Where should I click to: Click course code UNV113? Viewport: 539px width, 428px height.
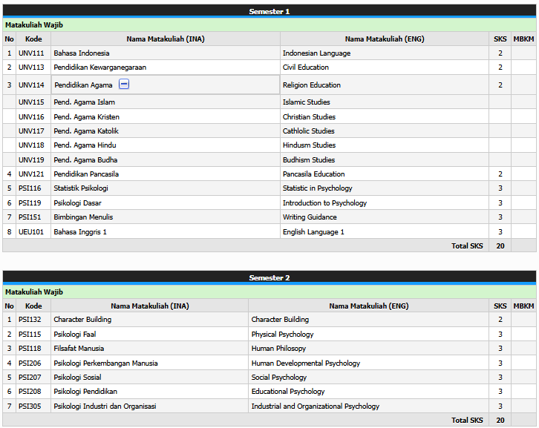click(x=31, y=68)
